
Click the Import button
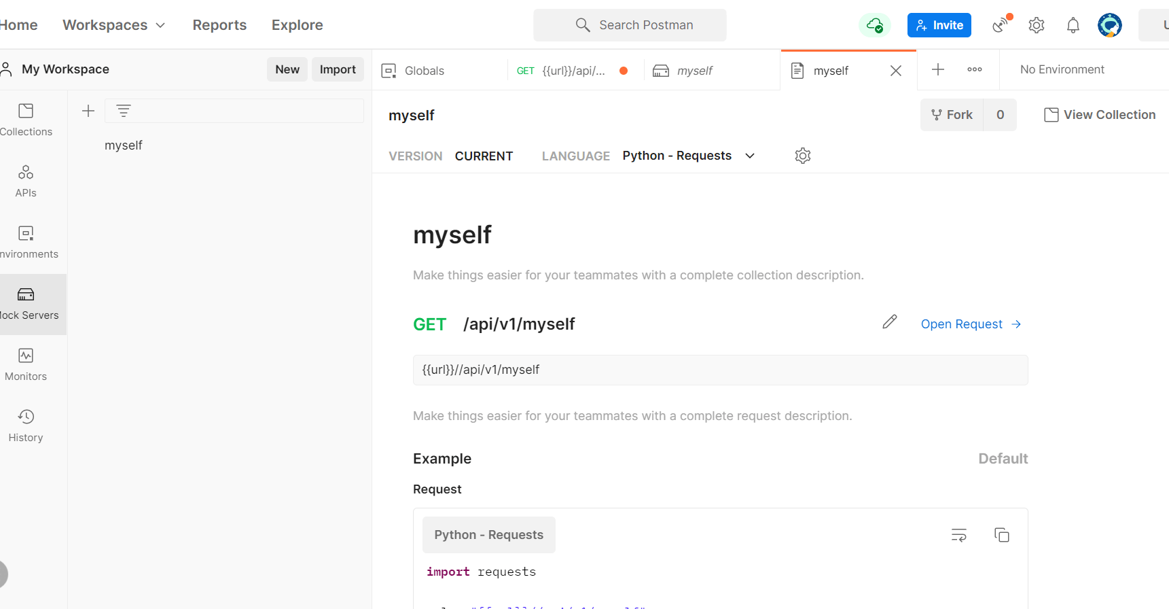[x=338, y=69]
